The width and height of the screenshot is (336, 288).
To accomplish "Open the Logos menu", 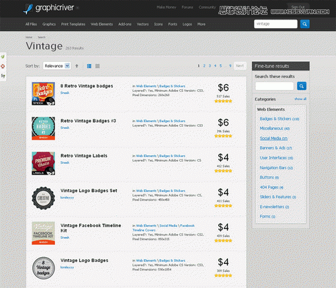I will (x=187, y=24).
